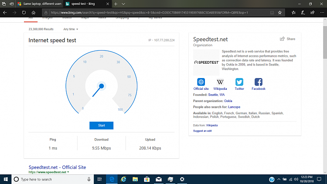Close the speed test Bing tab
The width and height of the screenshot is (327, 184).
click(108, 4)
